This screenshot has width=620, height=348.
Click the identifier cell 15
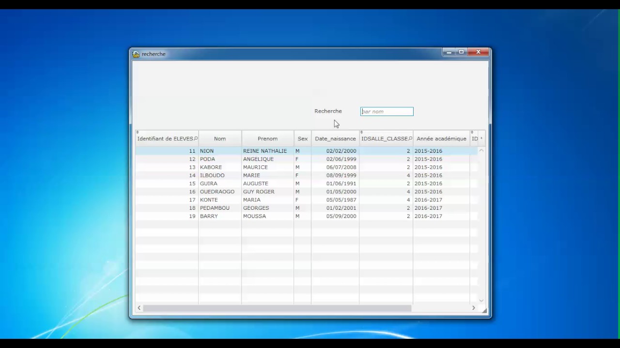tap(167, 184)
